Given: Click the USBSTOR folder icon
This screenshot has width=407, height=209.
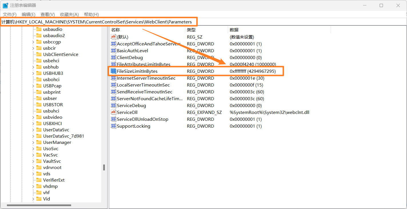Looking at the screenshot, I should (x=39, y=104).
